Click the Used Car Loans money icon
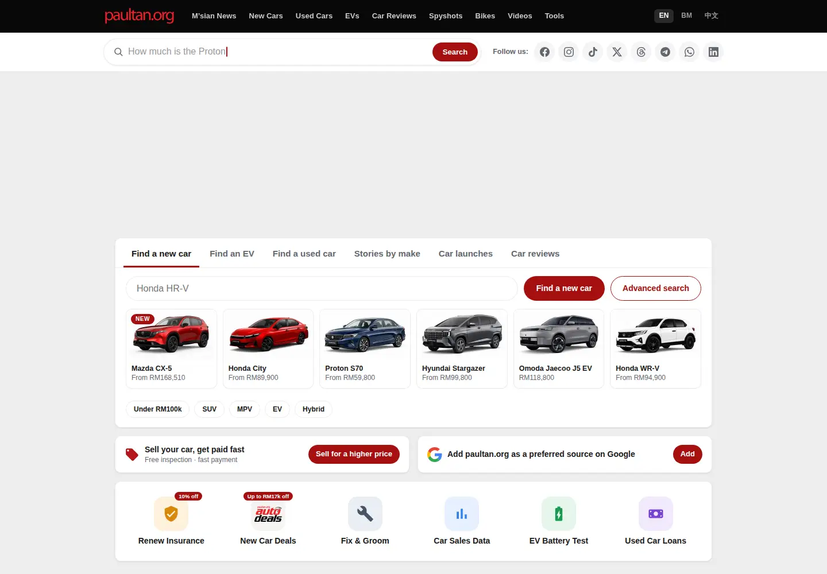 click(656, 514)
